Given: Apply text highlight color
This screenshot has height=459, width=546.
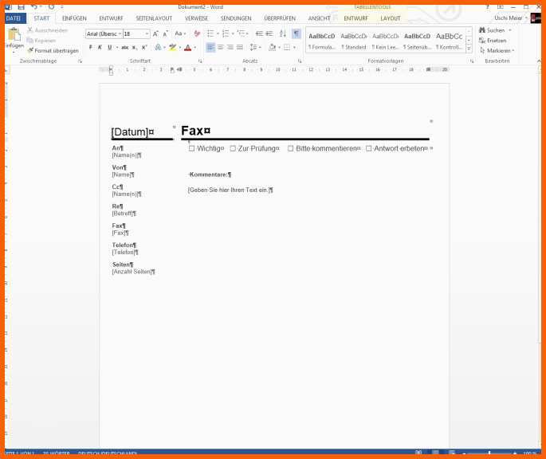Looking at the screenshot, I should 172,47.
